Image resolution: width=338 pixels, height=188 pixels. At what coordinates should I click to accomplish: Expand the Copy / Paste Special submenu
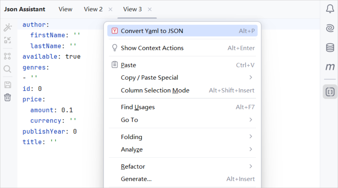coord(149,77)
